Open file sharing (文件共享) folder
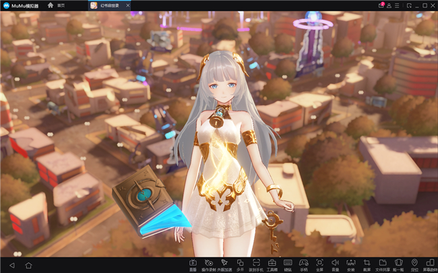 (x=383, y=264)
